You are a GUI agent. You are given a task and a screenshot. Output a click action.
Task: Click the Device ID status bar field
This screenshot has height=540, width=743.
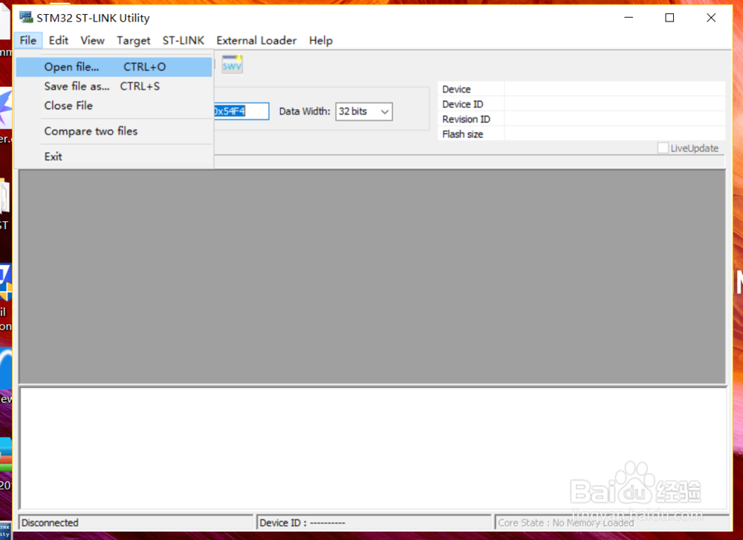pyautogui.click(x=374, y=522)
